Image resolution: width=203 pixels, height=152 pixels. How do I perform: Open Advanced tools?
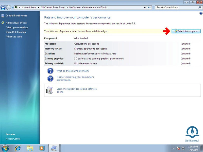(x=14, y=36)
